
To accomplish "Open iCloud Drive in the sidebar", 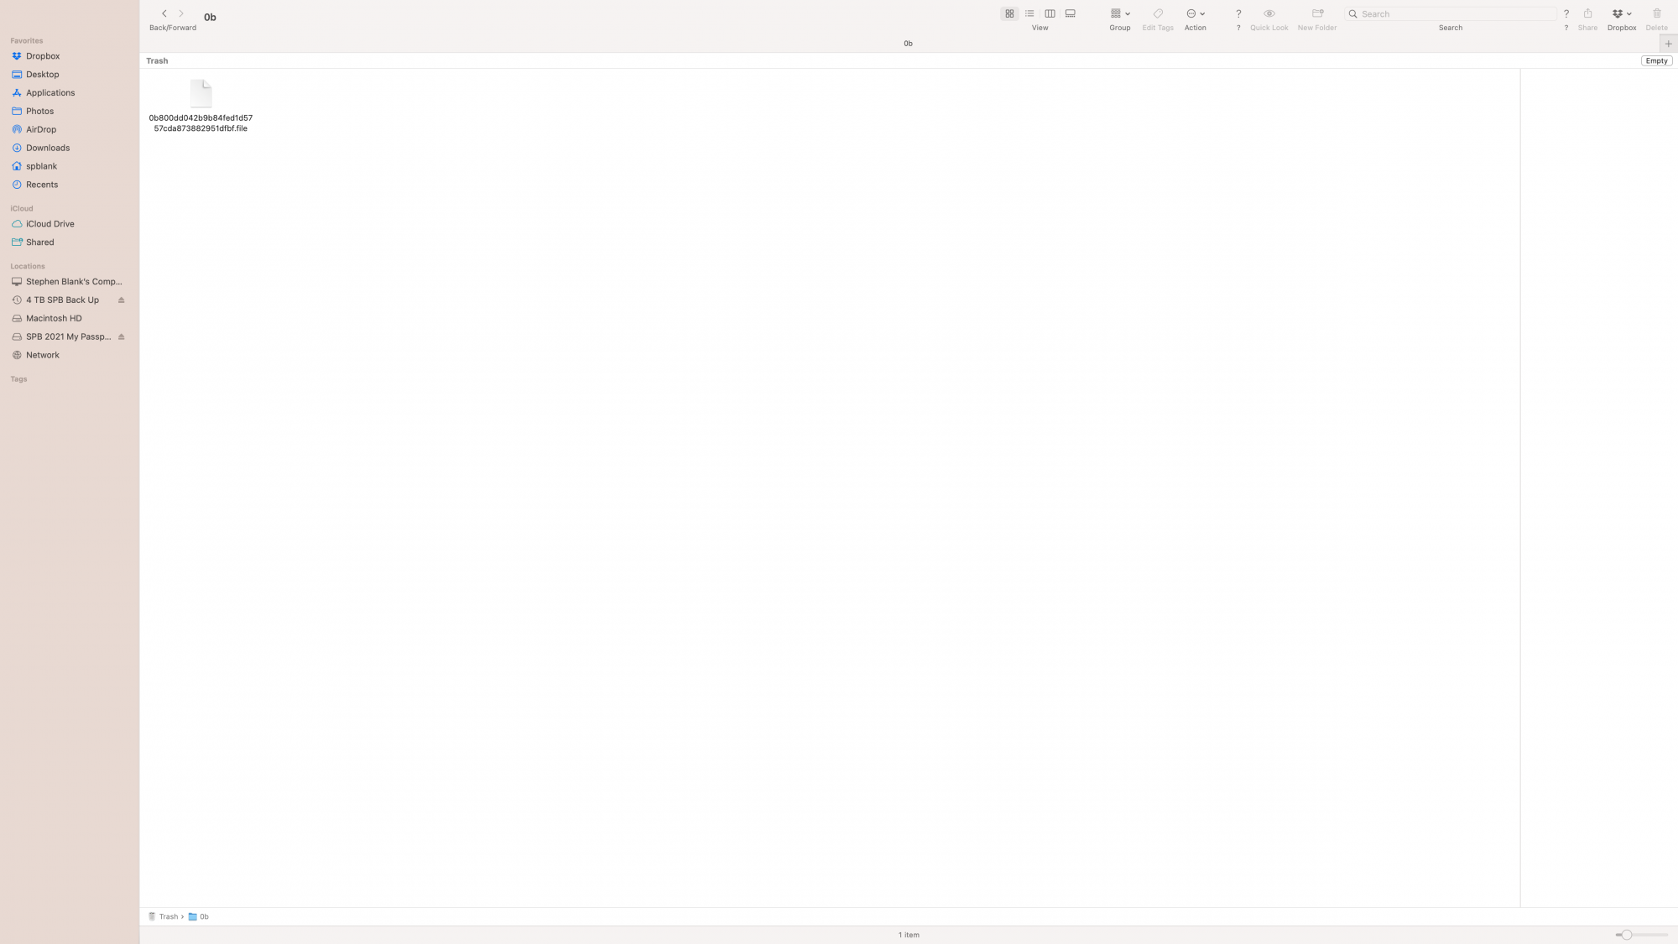I will (50, 224).
